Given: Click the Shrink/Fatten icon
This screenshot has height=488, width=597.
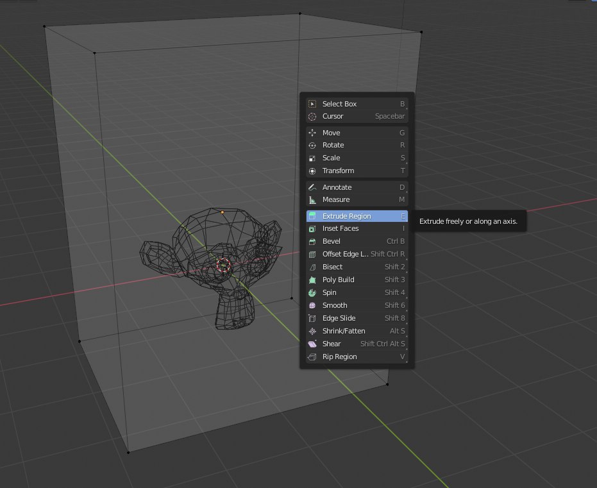Looking at the screenshot, I should pos(312,331).
